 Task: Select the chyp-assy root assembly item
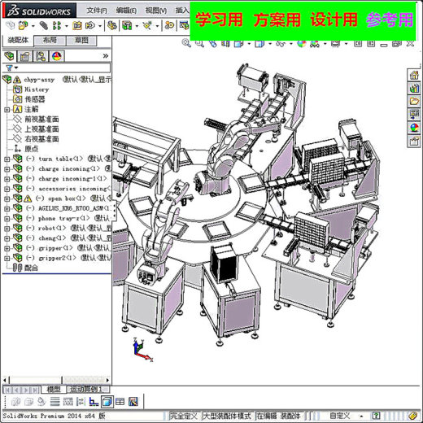(39, 80)
